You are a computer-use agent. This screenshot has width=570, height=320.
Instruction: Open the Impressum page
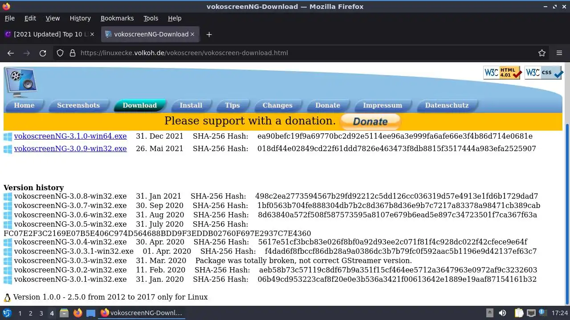[x=383, y=105]
